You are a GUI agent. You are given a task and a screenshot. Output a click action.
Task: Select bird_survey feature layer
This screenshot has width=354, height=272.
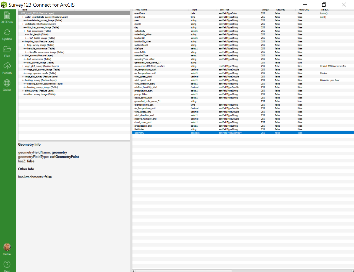[x=39, y=56]
